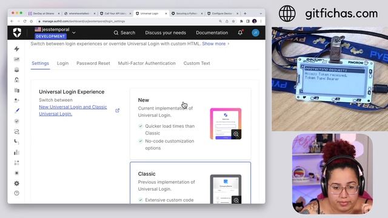The height and width of the screenshot is (218, 388).
Task: Click the browser share icon
Action: tap(227, 21)
